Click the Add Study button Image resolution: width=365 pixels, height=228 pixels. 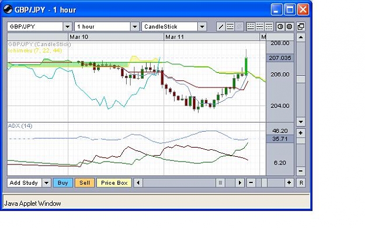coord(25,183)
